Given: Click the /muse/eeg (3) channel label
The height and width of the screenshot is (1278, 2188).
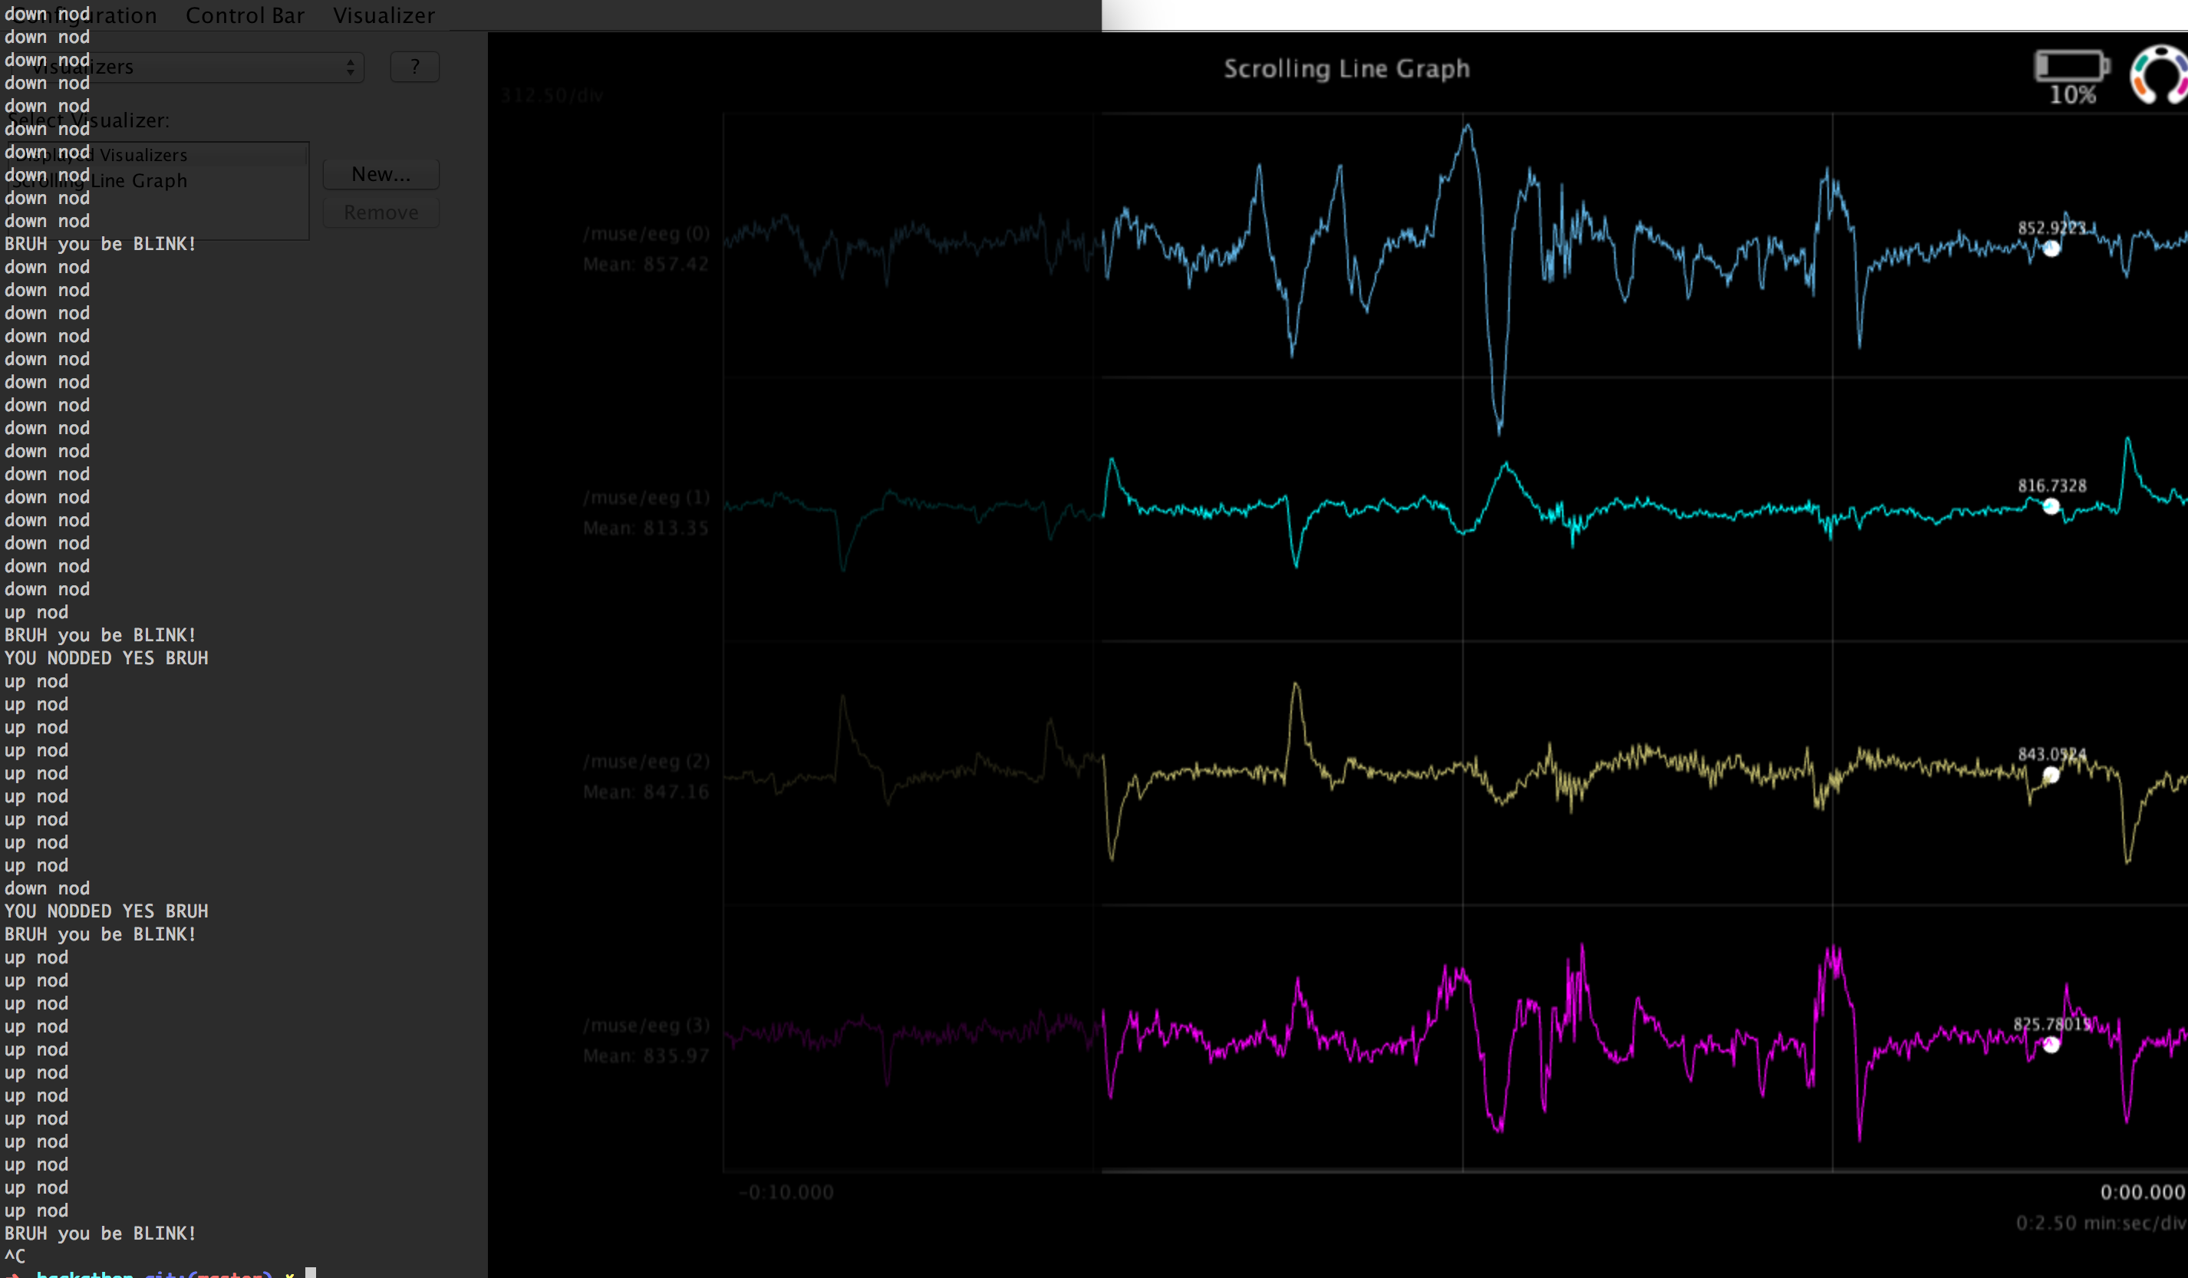Looking at the screenshot, I should (646, 1026).
